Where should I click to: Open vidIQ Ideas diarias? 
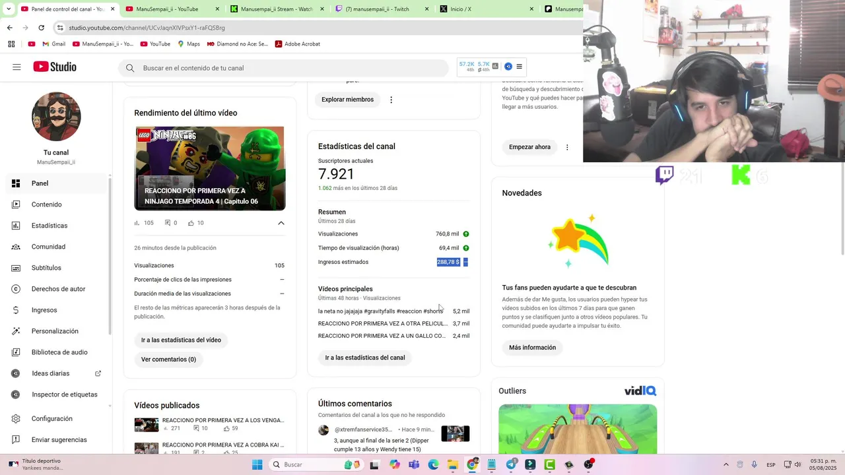click(x=55, y=373)
